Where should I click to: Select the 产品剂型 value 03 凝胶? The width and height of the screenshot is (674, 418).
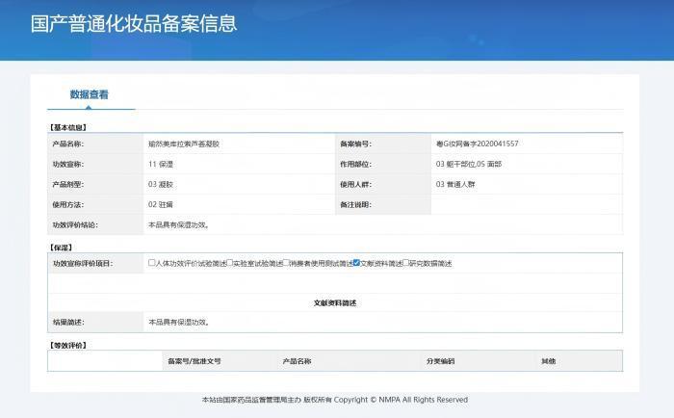coord(160,184)
